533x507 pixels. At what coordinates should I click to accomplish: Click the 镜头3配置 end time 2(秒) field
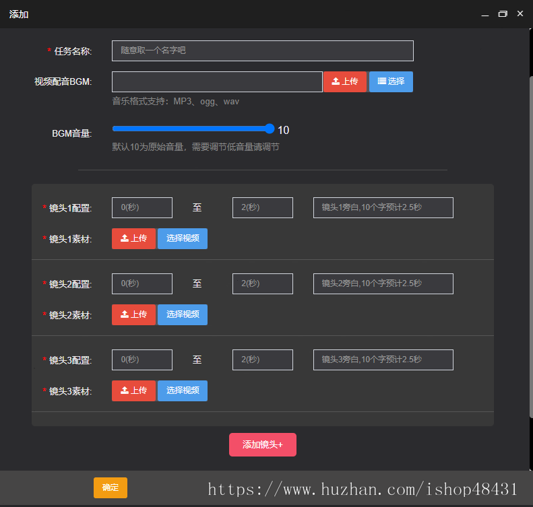click(x=263, y=360)
